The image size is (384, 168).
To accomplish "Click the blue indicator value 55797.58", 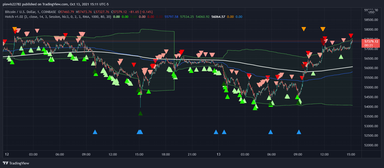I will [171, 17].
